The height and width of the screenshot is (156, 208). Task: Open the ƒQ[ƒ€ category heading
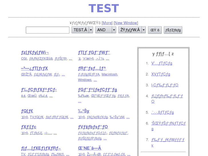[27, 111]
